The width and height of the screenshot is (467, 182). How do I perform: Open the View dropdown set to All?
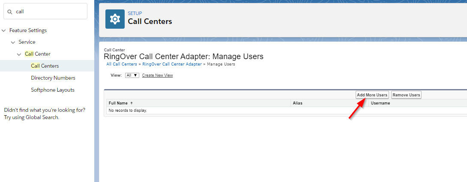pos(132,75)
